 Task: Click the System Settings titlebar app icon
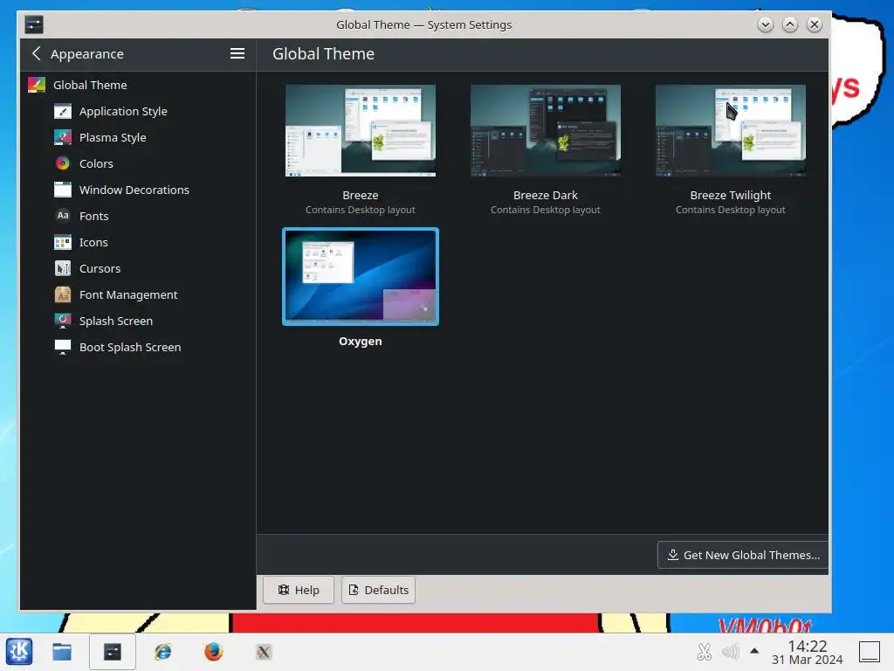tap(34, 24)
